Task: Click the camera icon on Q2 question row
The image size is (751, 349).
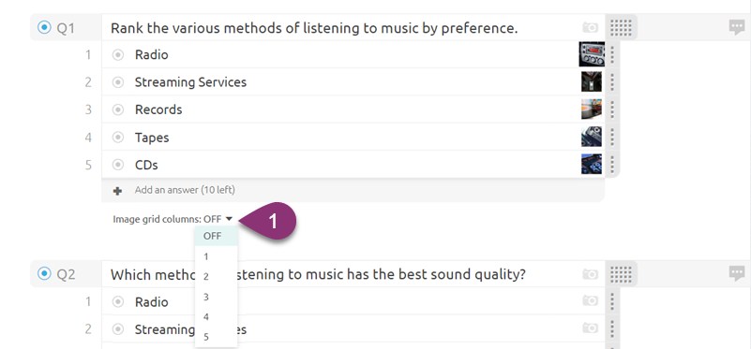Action: tap(590, 274)
